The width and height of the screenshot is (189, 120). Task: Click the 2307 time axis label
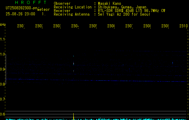click(129, 26)
